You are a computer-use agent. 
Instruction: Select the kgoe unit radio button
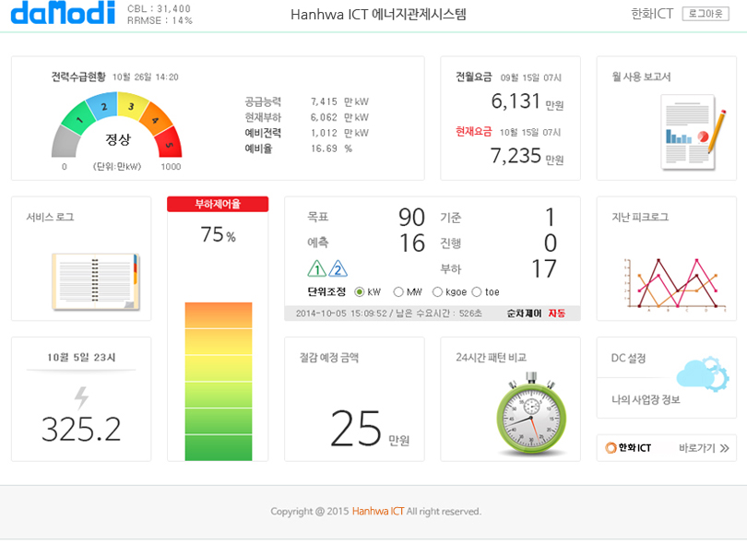pos(437,292)
